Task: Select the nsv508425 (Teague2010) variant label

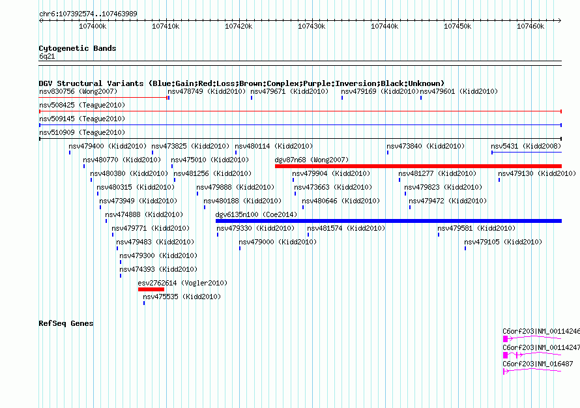Action: pyautogui.click(x=82, y=105)
